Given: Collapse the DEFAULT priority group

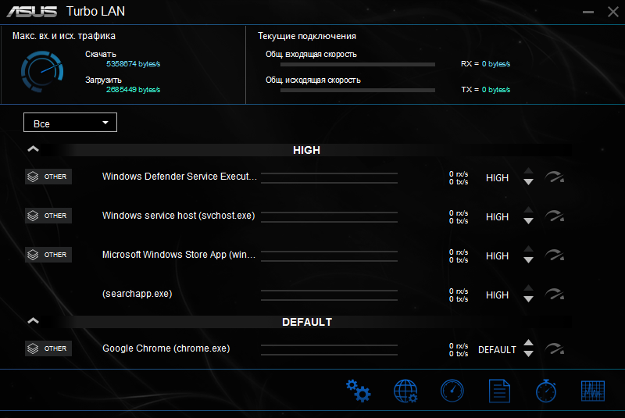Looking at the screenshot, I should [33, 321].
